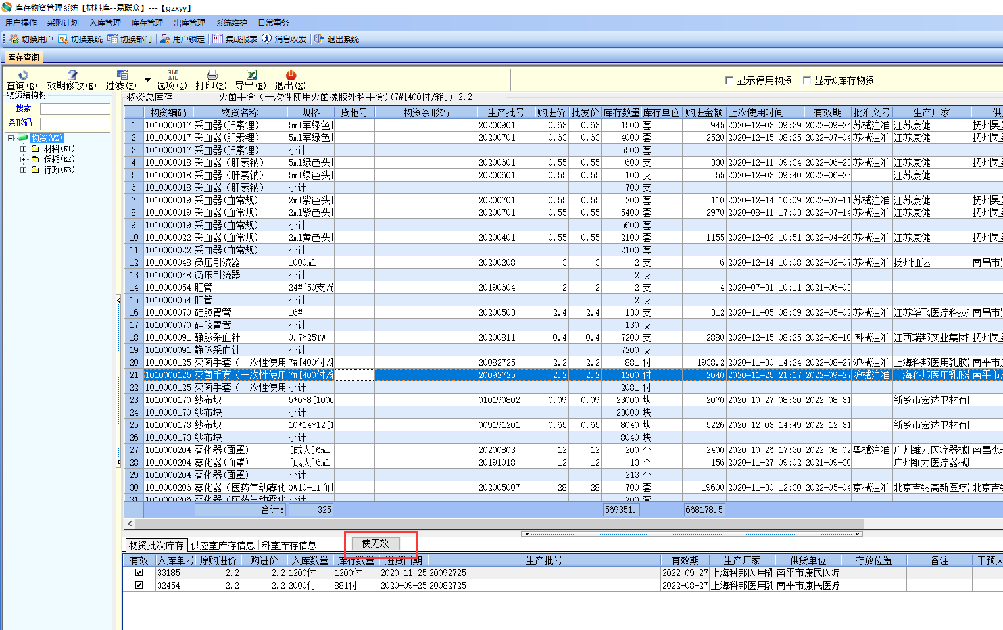
Task: Uncheck 有效 box for entry 33185
Action: click(x=139, y=573)
